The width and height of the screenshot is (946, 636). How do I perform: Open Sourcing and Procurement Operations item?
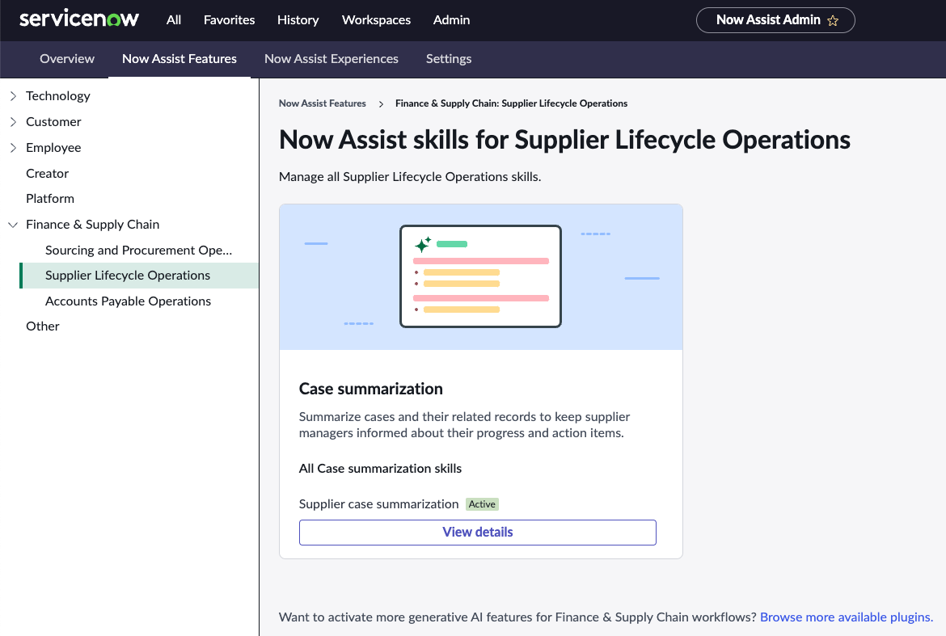[138, 251]
